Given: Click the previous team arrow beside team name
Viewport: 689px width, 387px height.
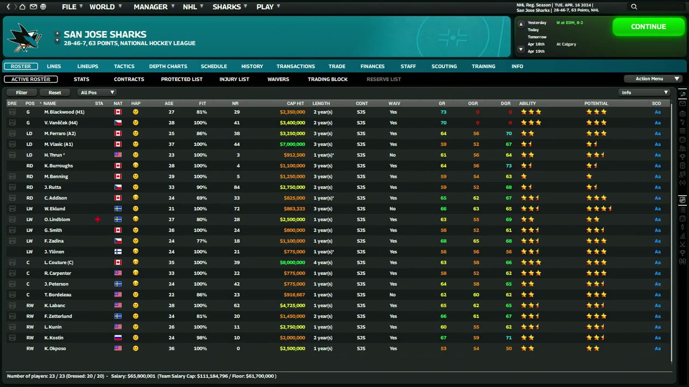Looking at the screenshot, I should tap(57, 33).
